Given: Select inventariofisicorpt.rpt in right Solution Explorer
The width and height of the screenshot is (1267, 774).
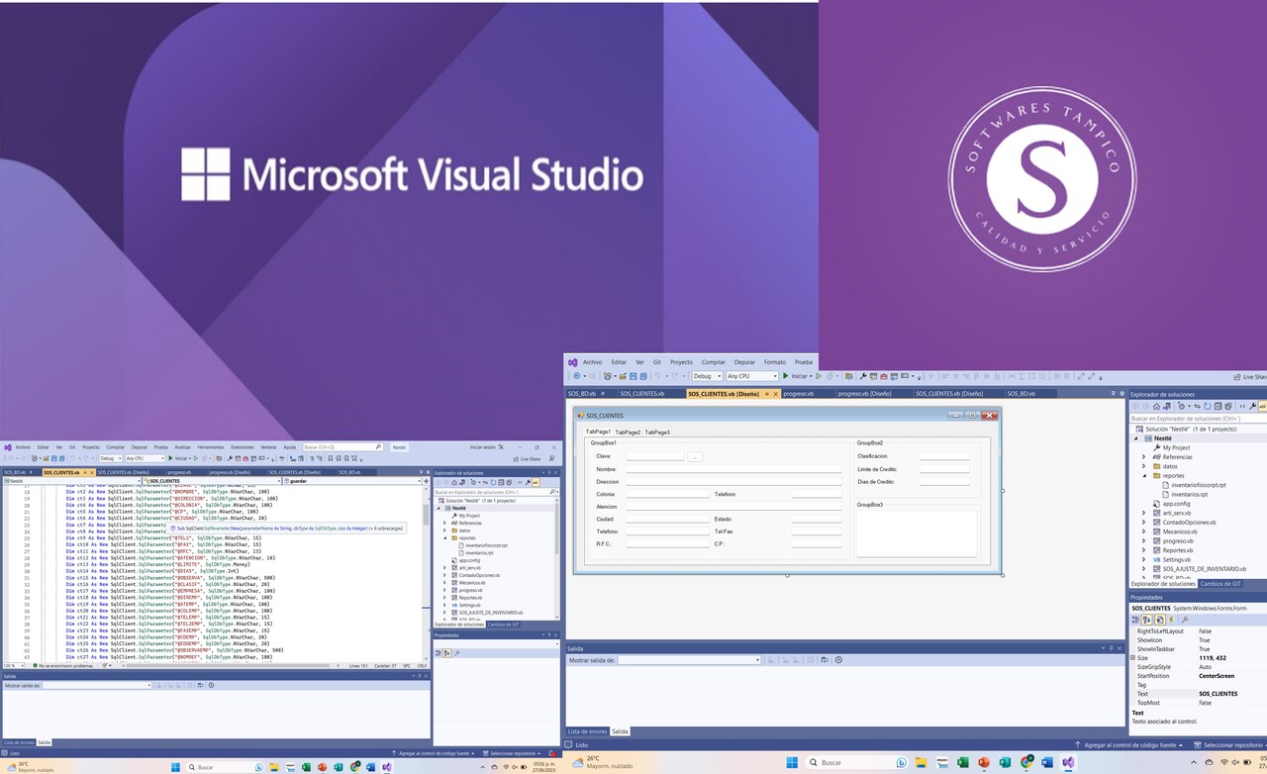Looking at the screenshot, I should 1198,485.
